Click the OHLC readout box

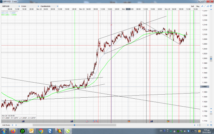(x=19, y=118)
